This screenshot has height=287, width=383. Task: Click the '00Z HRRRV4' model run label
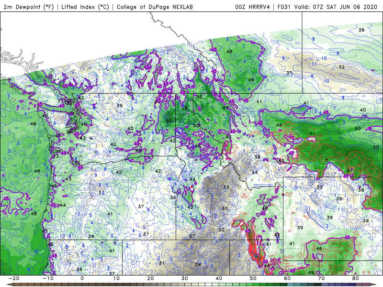[252, 7]
